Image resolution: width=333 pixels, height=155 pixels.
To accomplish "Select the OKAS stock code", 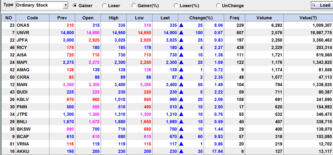I will coord(23,25).
